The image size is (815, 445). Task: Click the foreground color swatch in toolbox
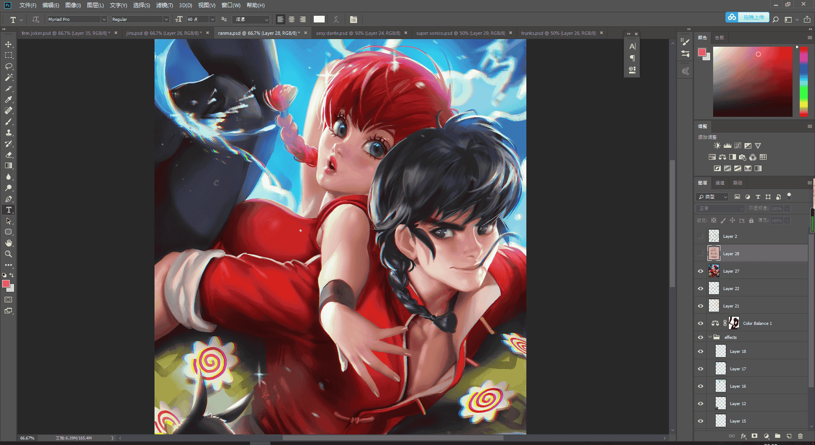tap(6, 284)
